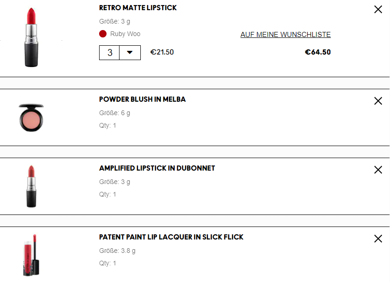Open the Powder Blush Melba product image

coord(31,117)
